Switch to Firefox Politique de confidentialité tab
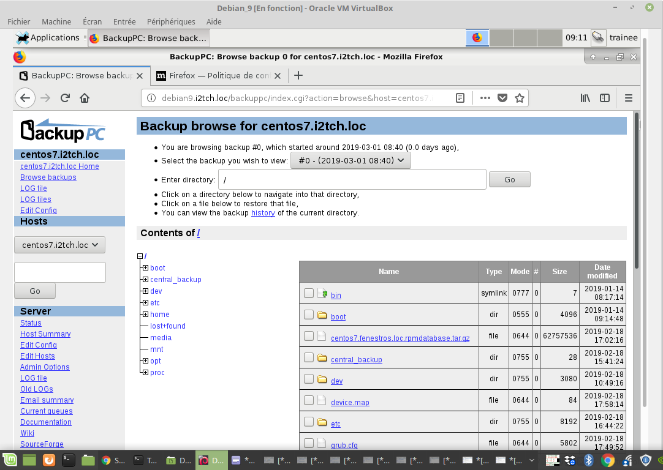This screenshot has height=470, width=663. 219,76
